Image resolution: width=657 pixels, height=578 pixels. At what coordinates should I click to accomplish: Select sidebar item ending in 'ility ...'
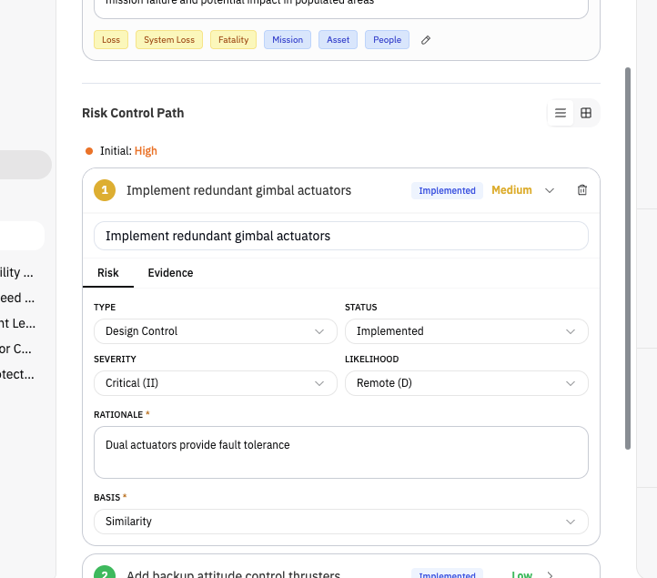pyautogui.click(x=16, y=272)
